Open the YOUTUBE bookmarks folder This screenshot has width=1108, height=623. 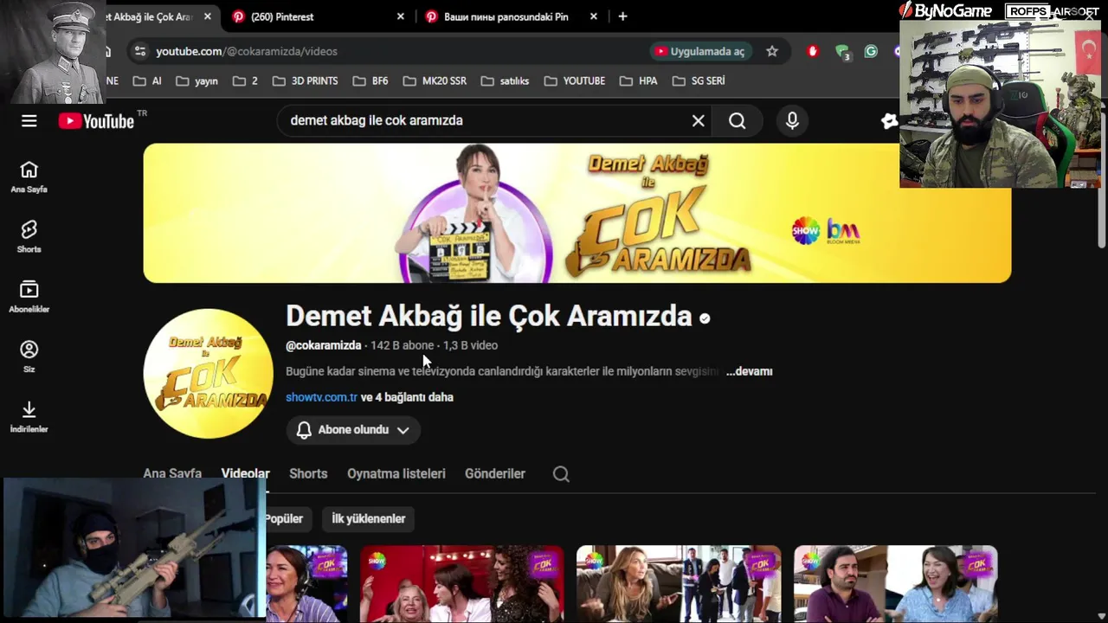[575, 80]
